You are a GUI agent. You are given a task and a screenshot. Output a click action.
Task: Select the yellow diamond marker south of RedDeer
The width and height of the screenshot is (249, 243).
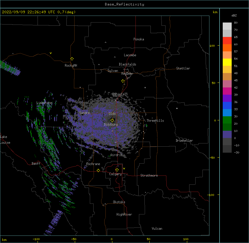(x=123, y=81)
